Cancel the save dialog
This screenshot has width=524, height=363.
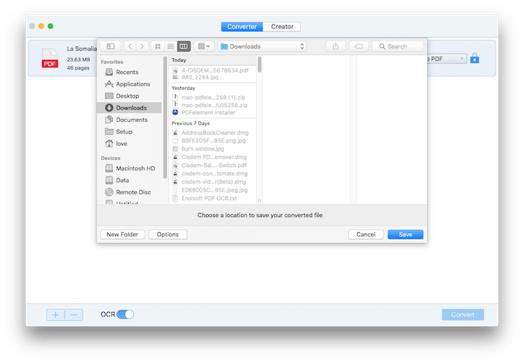point(366,235)
